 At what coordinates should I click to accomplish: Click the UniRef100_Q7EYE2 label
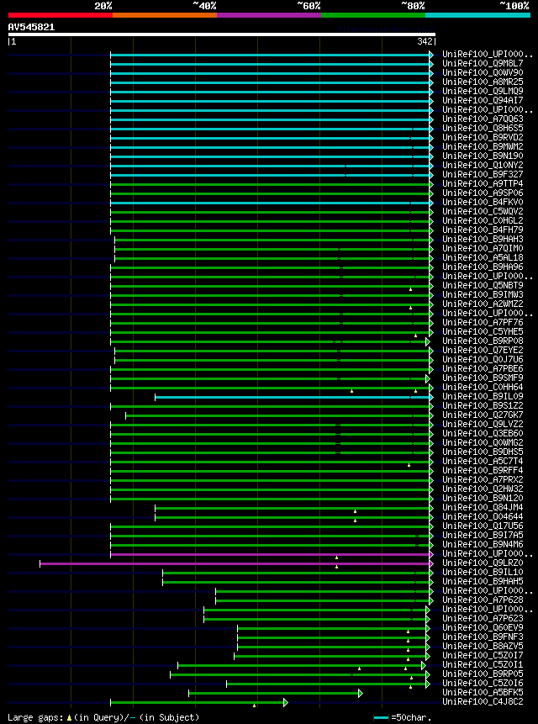(x=483, y=350)
